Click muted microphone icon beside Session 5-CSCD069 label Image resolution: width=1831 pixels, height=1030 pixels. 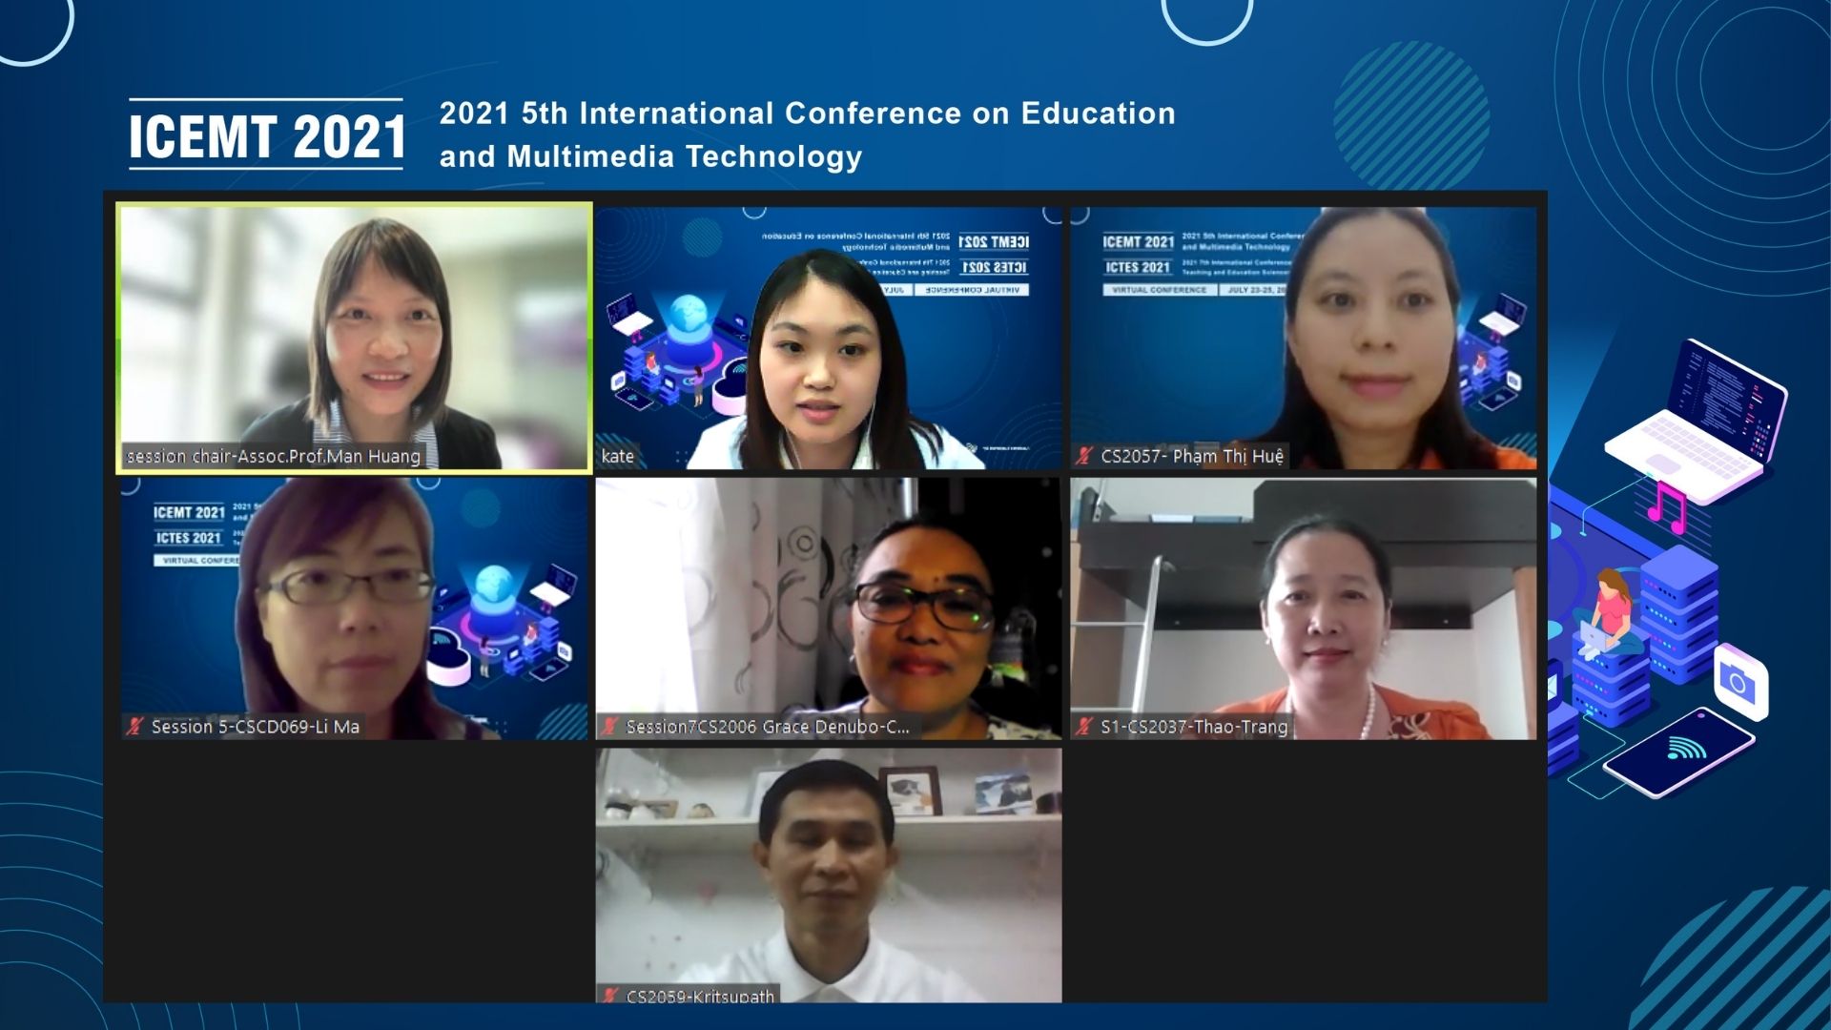[x=135, y=727]
